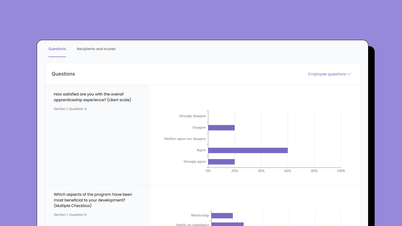Click the 60% tick label on axis

[x=288, y=171]
